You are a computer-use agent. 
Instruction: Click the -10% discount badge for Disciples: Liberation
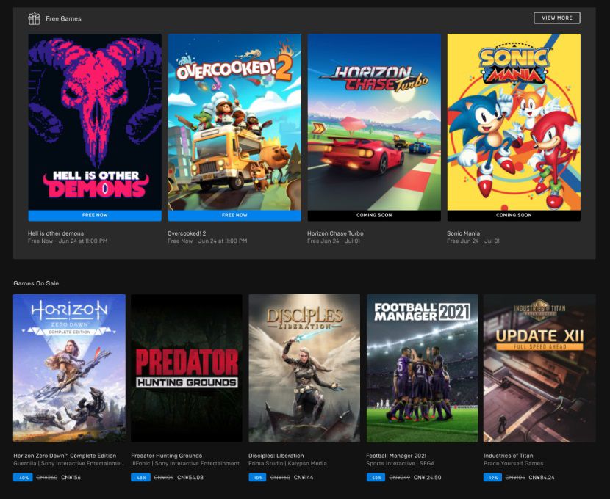click(257, 478)
